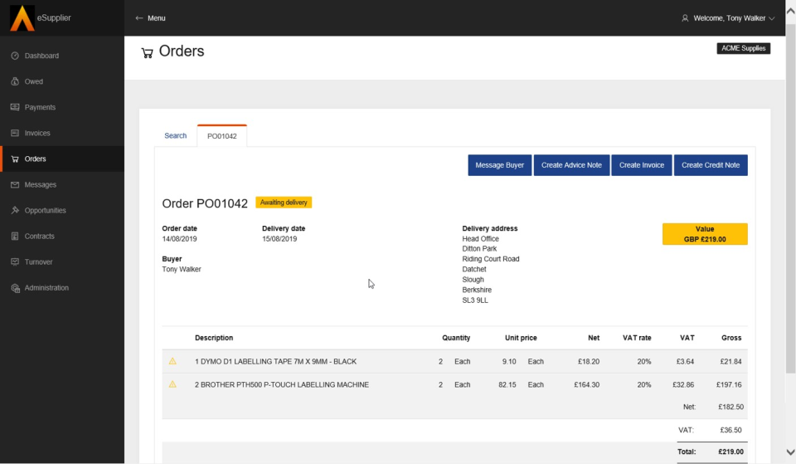Select the Owed money bag icon
The width and height of the screenshot is (796, 464).
15,81
